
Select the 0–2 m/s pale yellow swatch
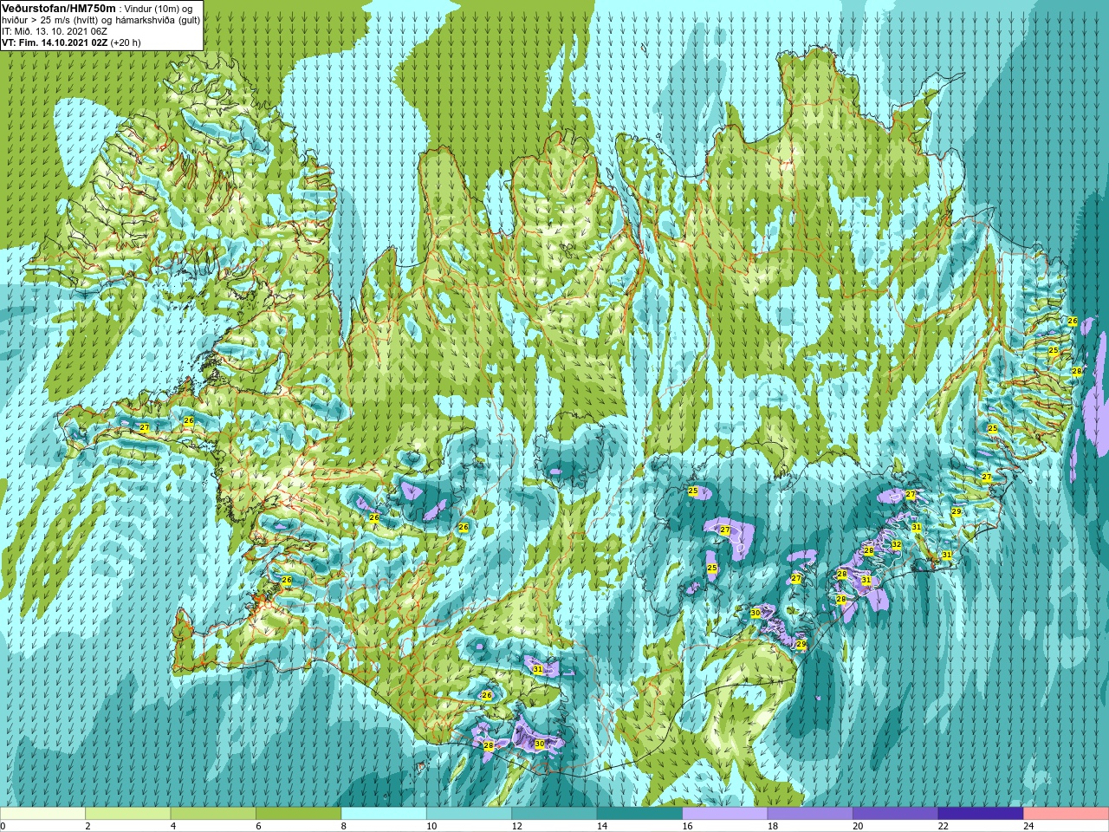tap(42, 814)
